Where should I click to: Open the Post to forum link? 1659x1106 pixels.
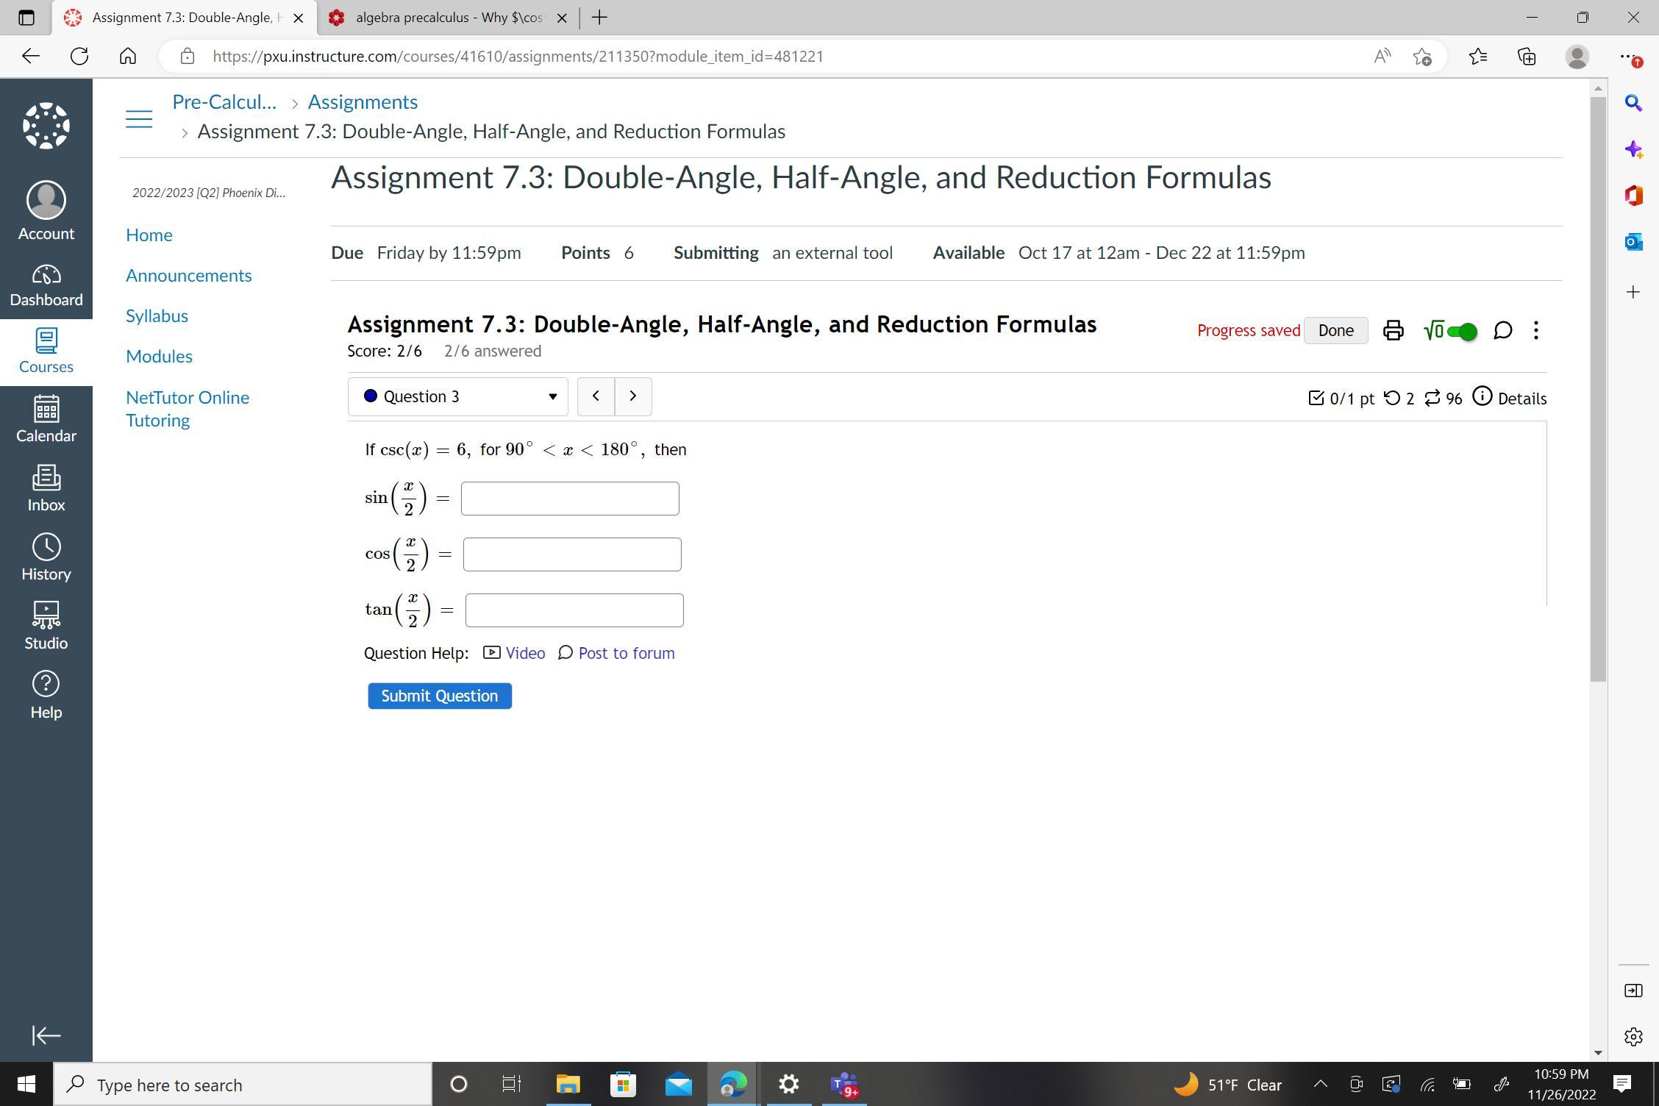point(625,653)
